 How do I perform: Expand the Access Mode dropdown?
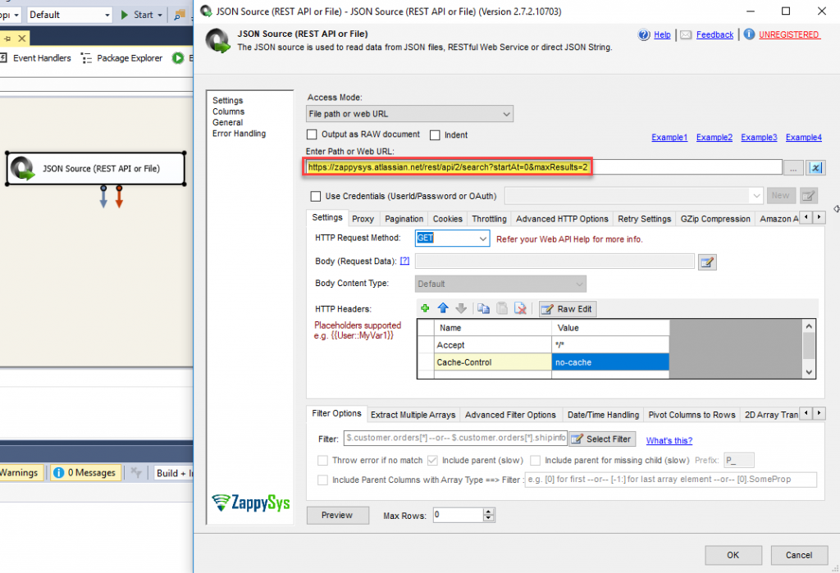[506, 114]
